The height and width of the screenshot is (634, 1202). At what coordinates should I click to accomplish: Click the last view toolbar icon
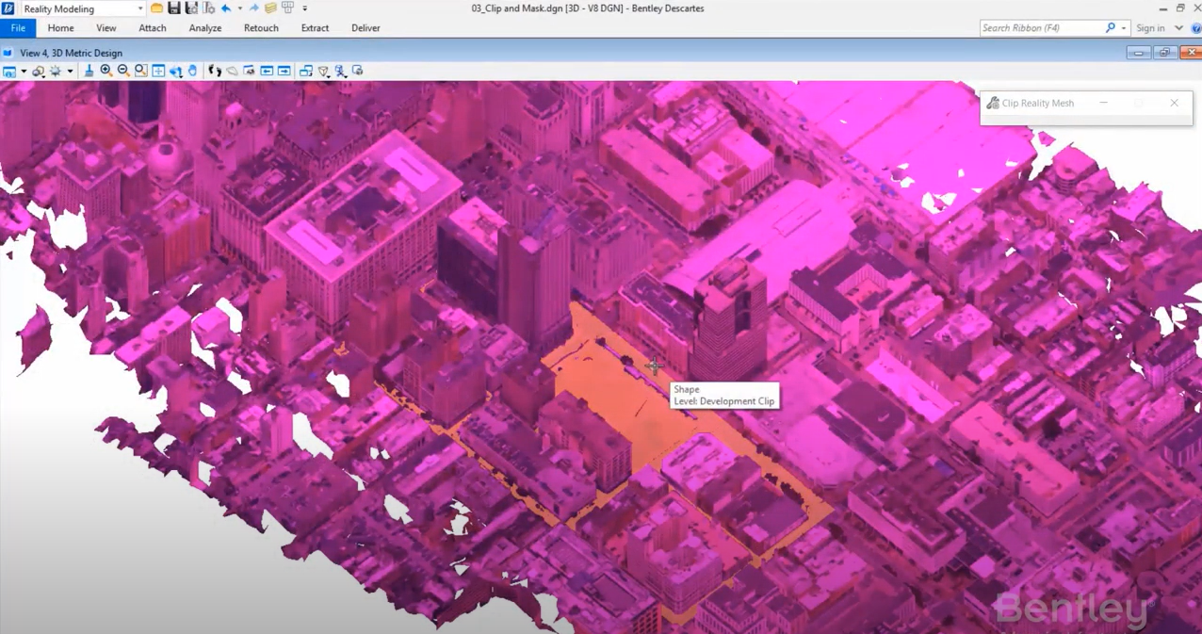tap(357, 71)
